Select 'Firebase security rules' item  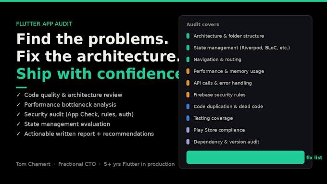(x=219, y=95)
